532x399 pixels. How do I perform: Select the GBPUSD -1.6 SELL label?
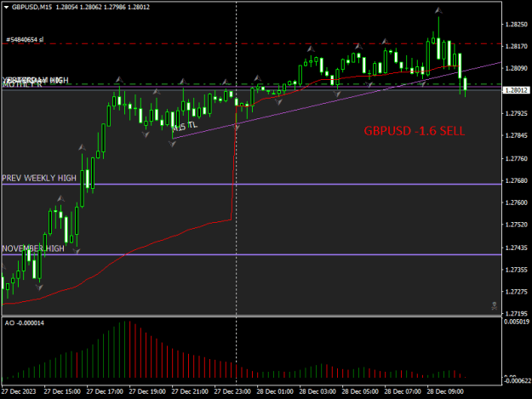coord(415,131)
